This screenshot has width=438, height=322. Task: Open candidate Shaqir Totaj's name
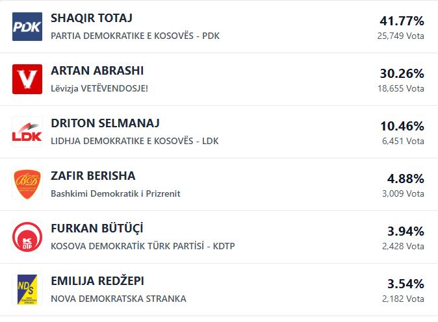click(x=91, y=18)
